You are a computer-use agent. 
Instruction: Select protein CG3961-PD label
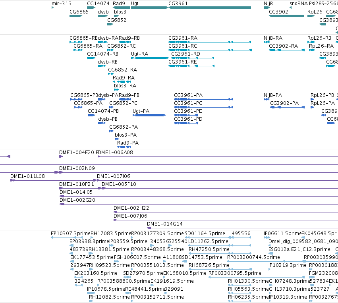coord(188,119)
